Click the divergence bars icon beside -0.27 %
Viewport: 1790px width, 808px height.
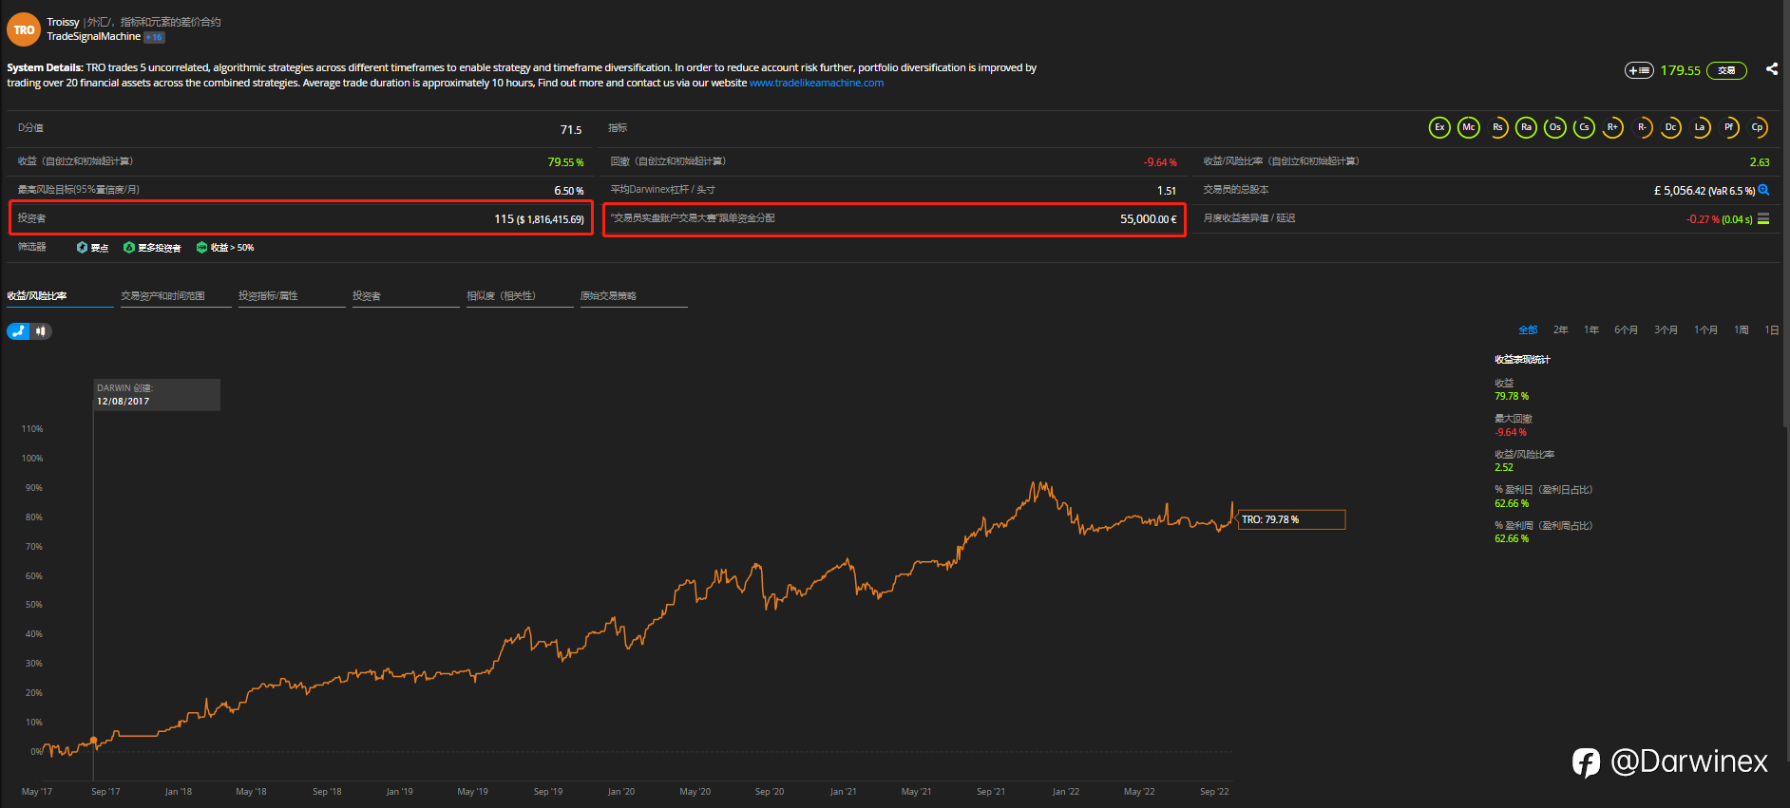pyautogui.click(x=1763, y=219)
